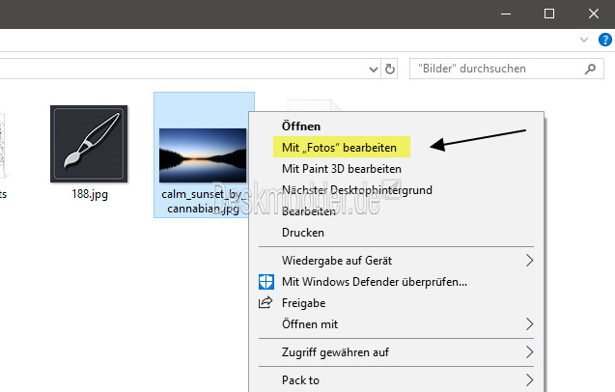This screenshot has width=615, height=392.
Task: Select the calm_sunset_by_cannabian.jpg thumbnail
Action: (x=203, y=155)
